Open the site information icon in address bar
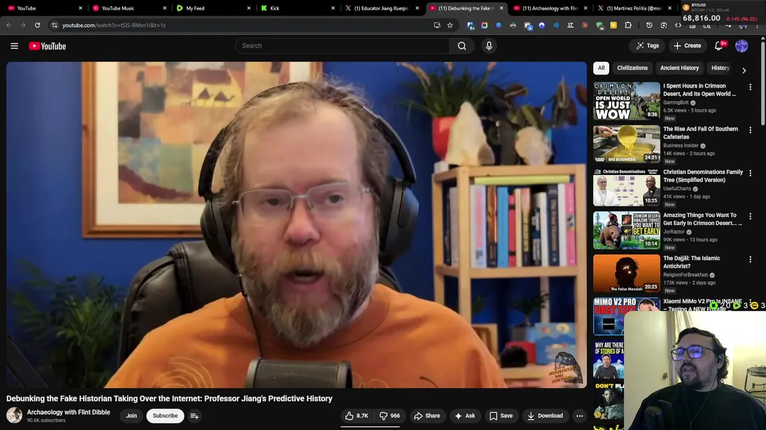 pyautogui.click(x=54, y=25)
